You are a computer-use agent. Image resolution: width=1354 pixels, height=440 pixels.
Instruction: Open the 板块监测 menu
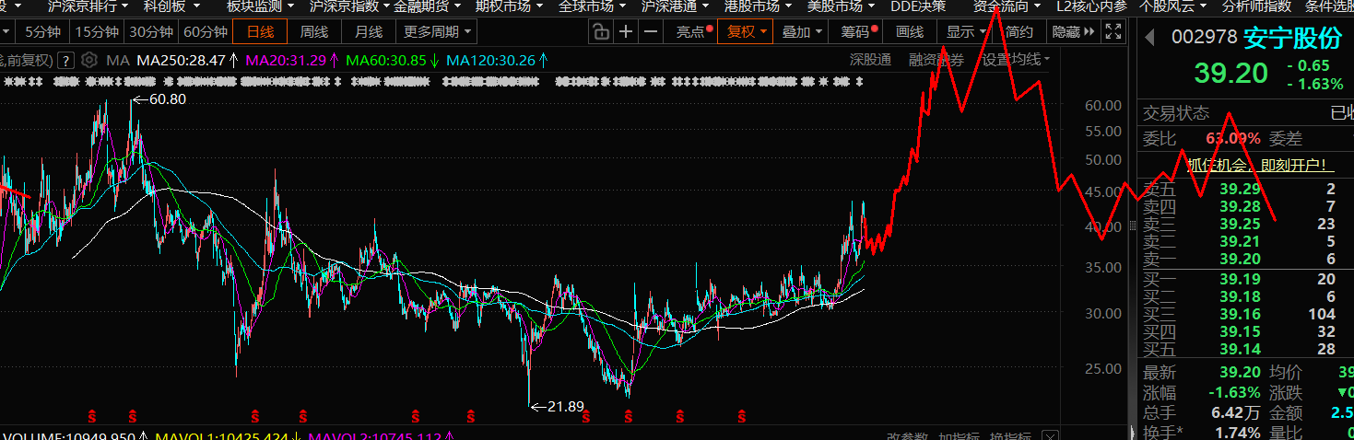[255, 6]
